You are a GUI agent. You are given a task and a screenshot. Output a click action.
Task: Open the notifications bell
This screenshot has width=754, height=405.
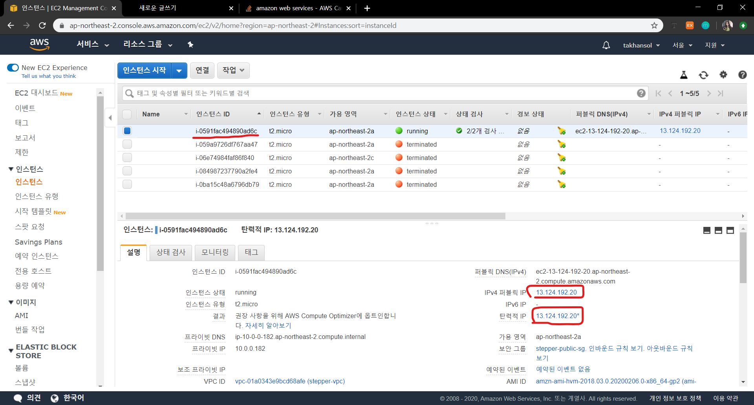(606, 45)
